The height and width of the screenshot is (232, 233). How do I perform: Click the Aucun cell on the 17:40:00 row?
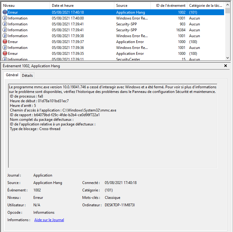click(x=194, y=18)
